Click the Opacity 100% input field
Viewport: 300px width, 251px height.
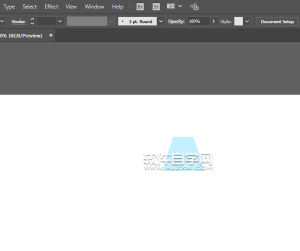[198, 21]
